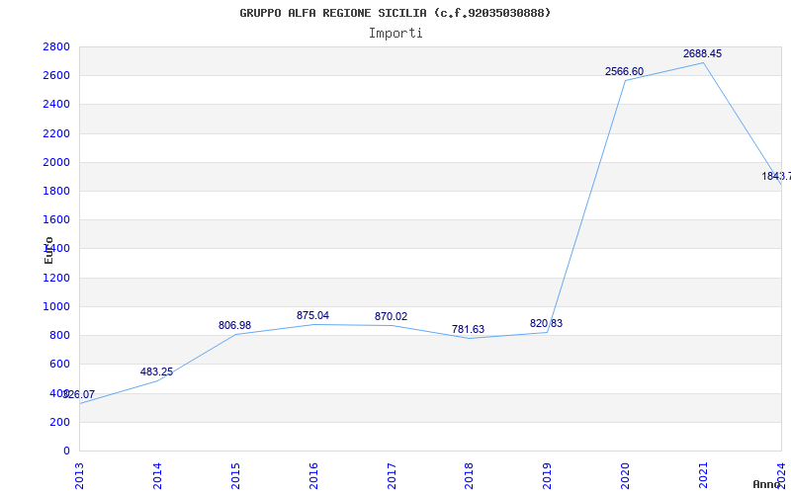Select data label 2566.60
The image size is (791, 494).
pos(625,71)
